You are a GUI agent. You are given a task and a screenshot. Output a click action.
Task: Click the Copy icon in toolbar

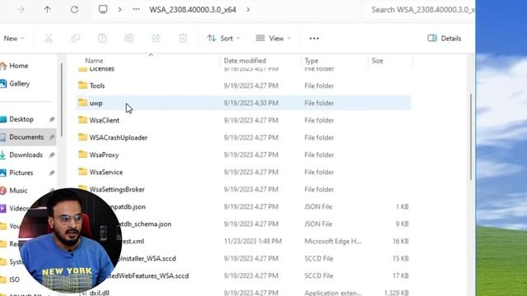click(76, 39)
